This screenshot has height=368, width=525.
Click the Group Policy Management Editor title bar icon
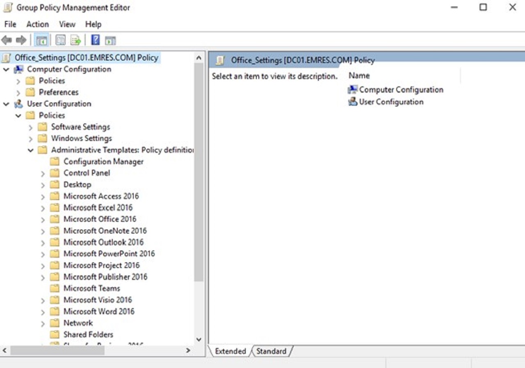click(8, 8)
